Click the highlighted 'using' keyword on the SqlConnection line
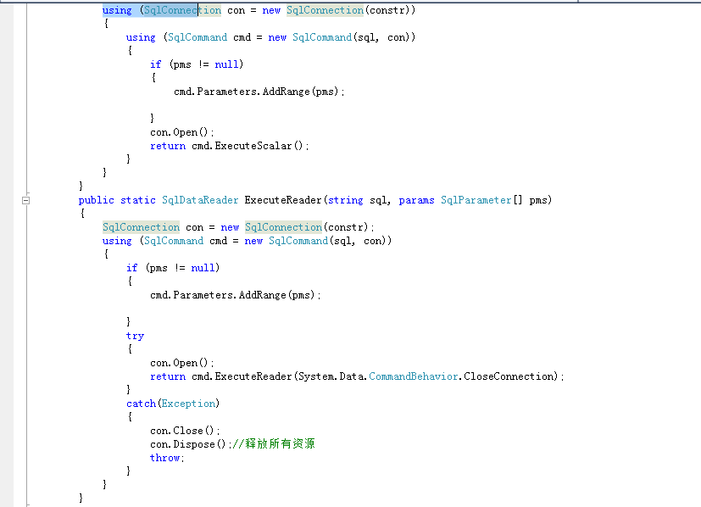The height and width of the screenshot is (507, 701). point(117,10)
